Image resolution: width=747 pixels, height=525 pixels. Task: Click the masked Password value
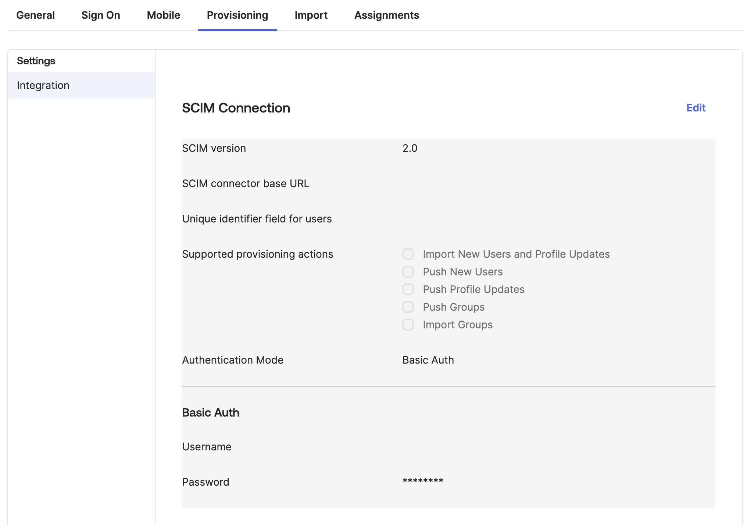coord(423,482)
